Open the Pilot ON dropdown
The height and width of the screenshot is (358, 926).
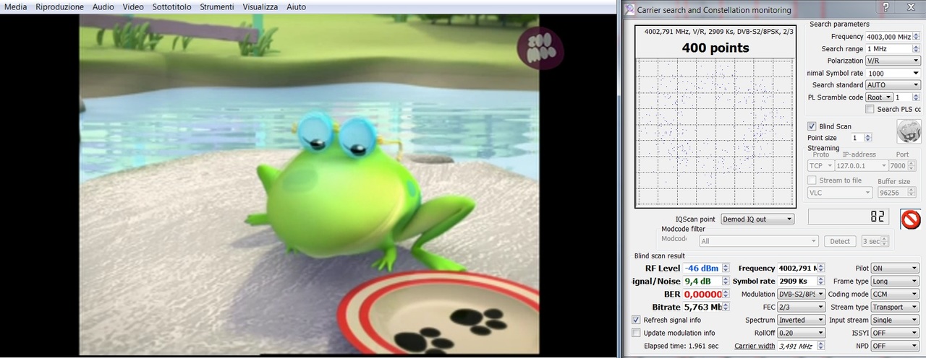click(895, 268)
